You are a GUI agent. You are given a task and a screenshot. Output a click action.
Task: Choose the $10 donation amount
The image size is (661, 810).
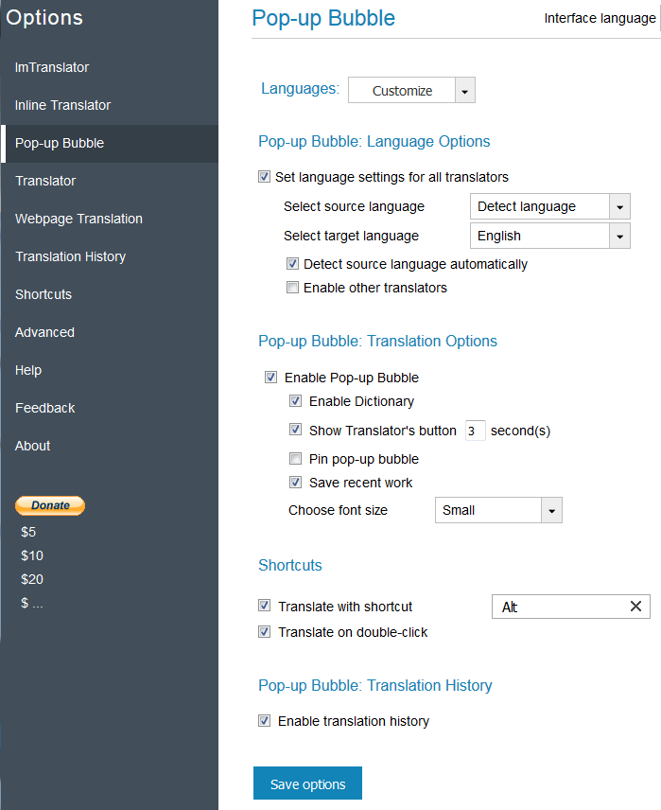tap(32, 555)
